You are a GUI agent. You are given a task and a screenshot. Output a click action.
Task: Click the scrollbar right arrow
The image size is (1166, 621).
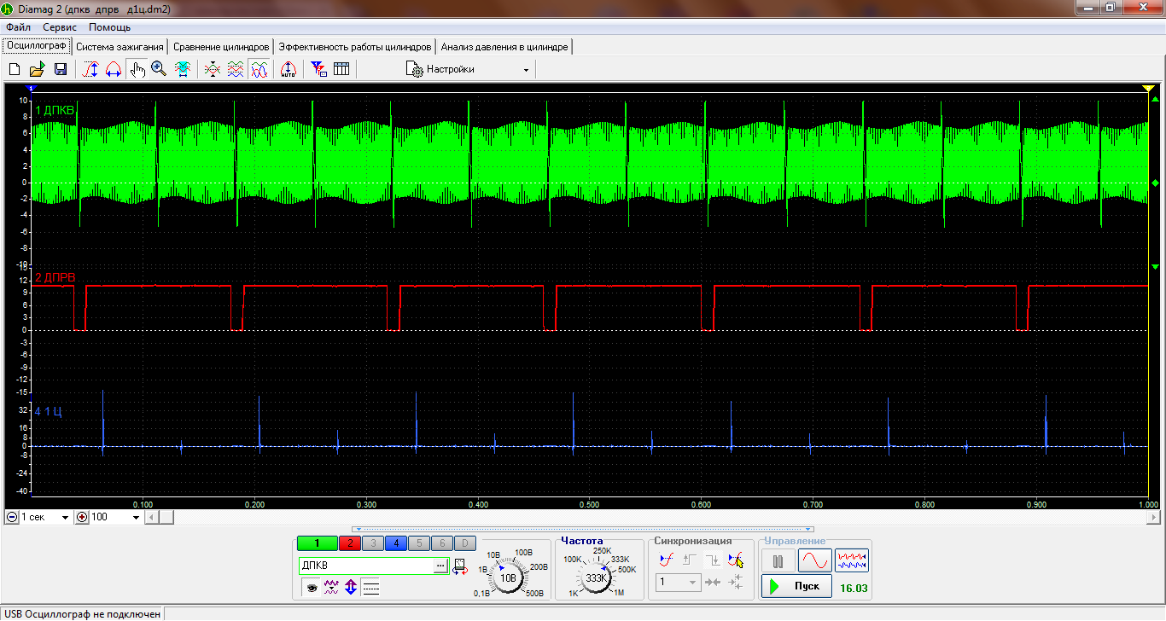1154,517
